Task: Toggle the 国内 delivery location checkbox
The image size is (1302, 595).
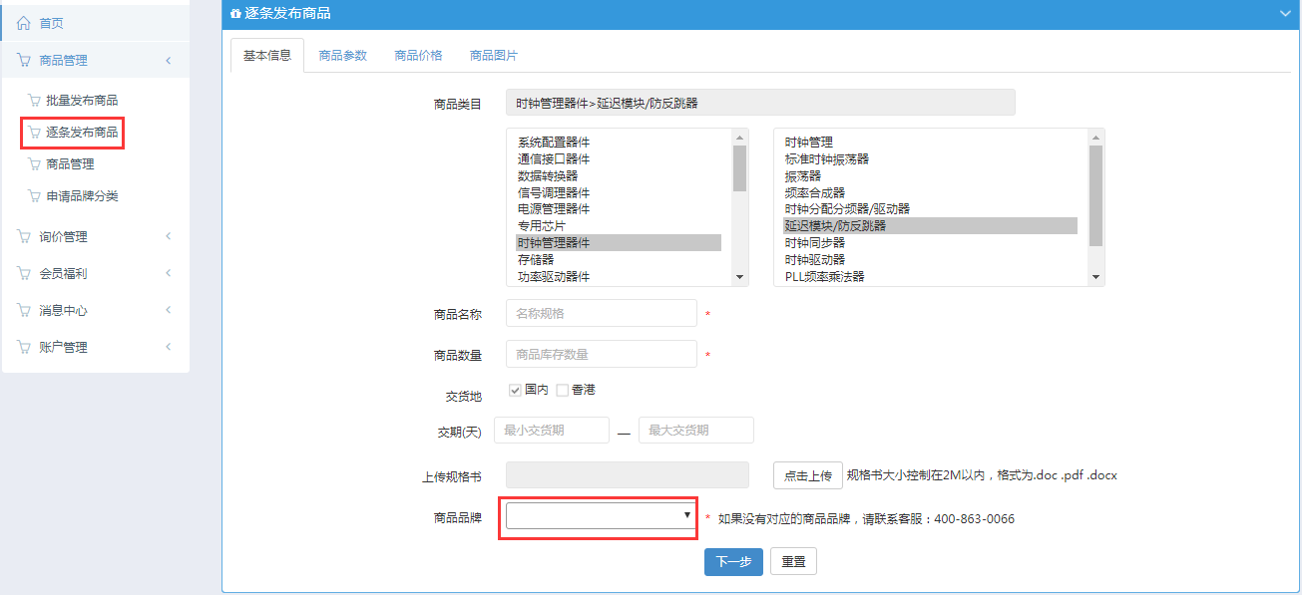Action: point(515,390)
